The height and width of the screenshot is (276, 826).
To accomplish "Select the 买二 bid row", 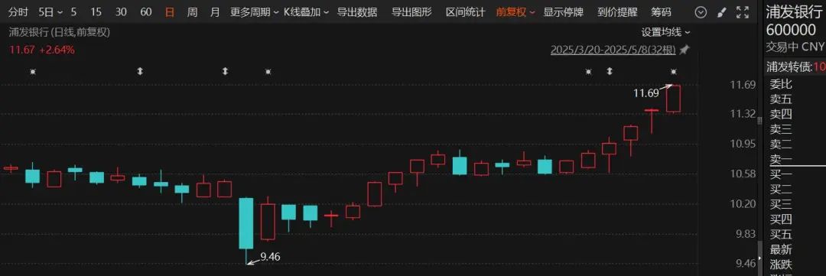I will coord(781,189).
